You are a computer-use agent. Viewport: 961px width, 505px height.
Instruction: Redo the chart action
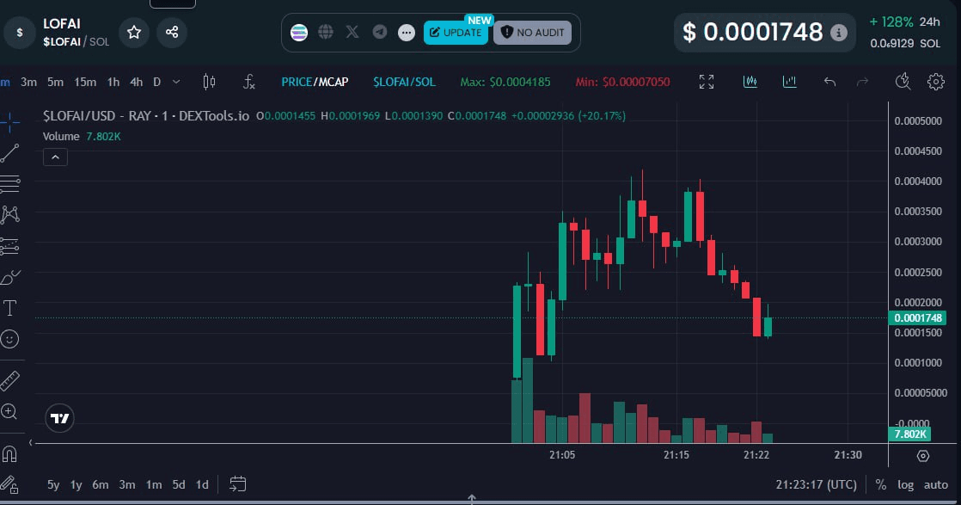tap(862, 82)
